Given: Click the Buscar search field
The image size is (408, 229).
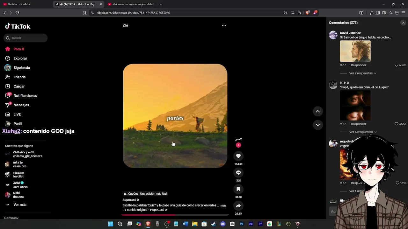Looking at the screenshot, I should [x=25, y=38].
